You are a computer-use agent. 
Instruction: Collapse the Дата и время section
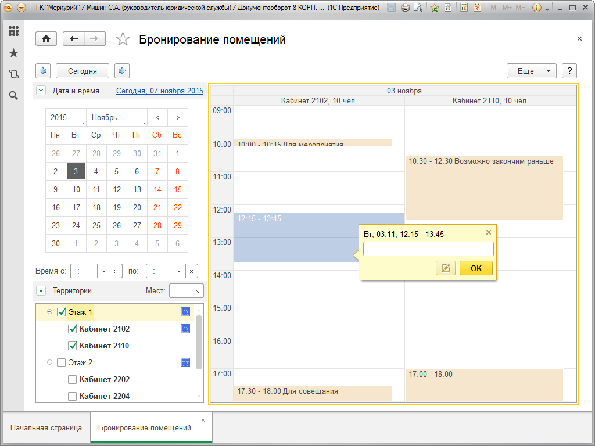click(41, 91)
